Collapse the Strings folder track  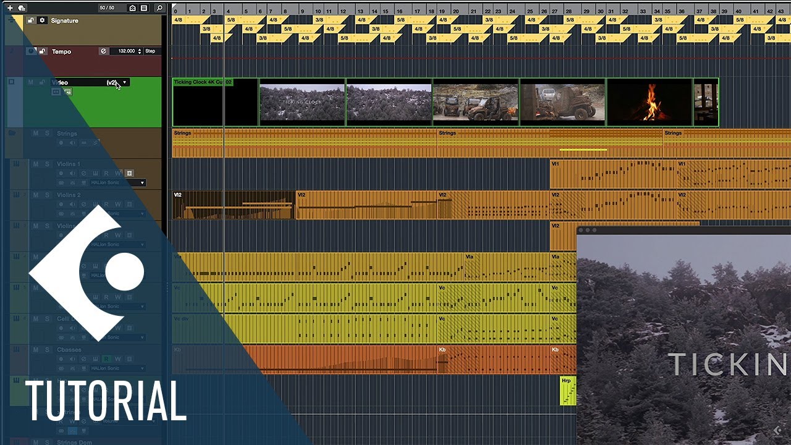[11, 133]
